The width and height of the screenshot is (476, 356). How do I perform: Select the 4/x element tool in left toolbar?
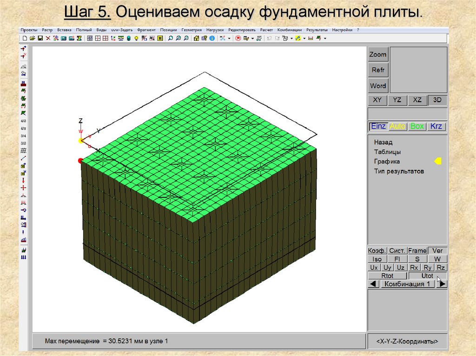coord(23,129)
